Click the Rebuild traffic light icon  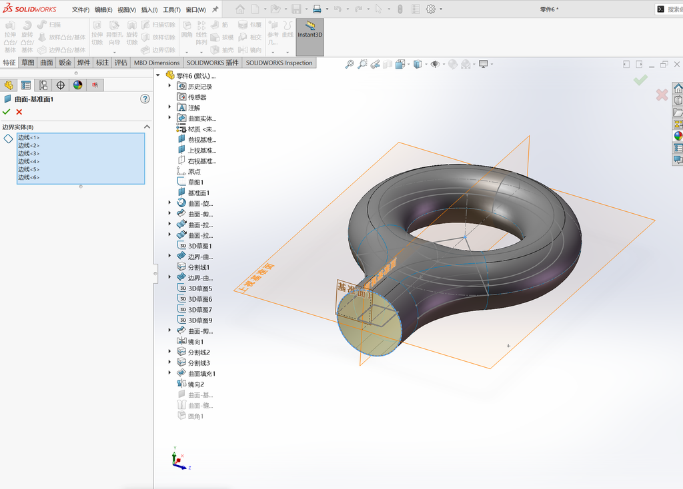pyautogui.click(x=400, y=9)
